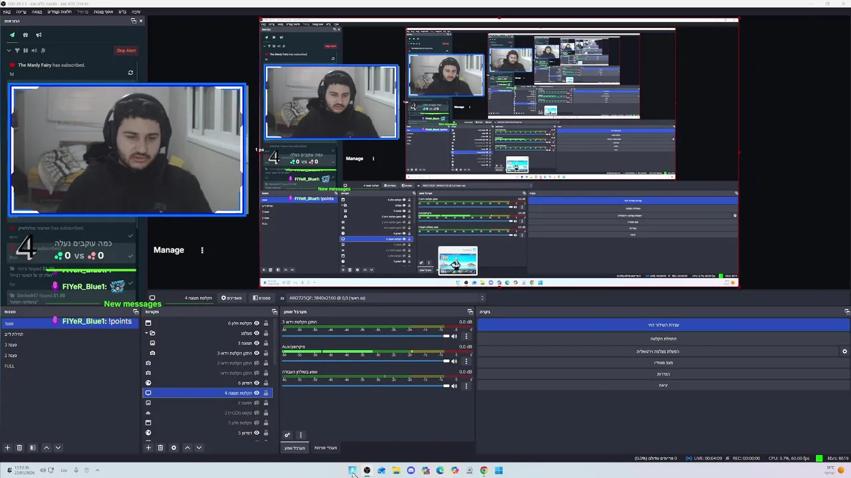Open the megaphone icon tab in alerts dock
The width and height of the screenshot is (851, 478).
point(39,35)
